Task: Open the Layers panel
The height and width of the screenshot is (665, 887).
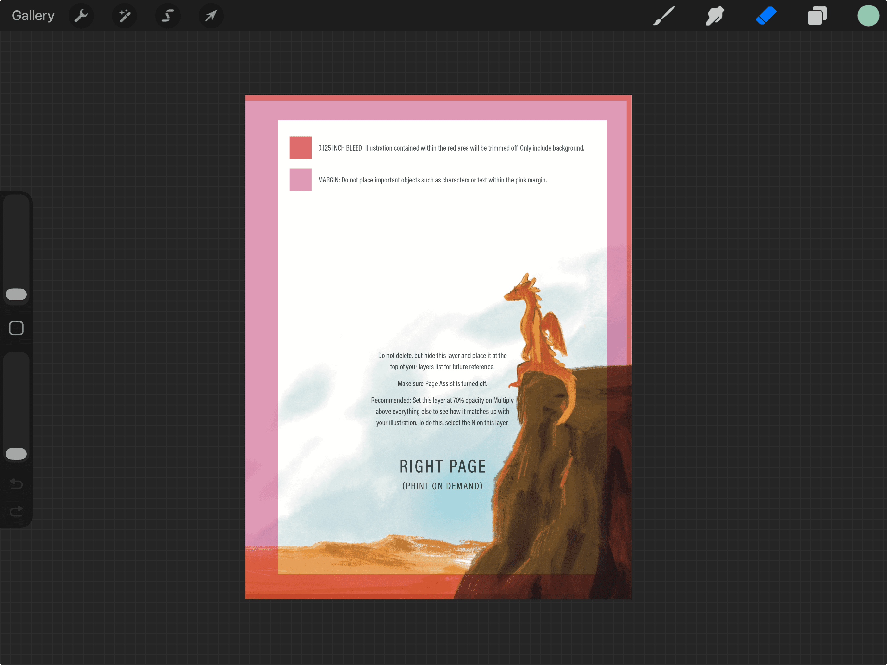Action: pos(817,16)
